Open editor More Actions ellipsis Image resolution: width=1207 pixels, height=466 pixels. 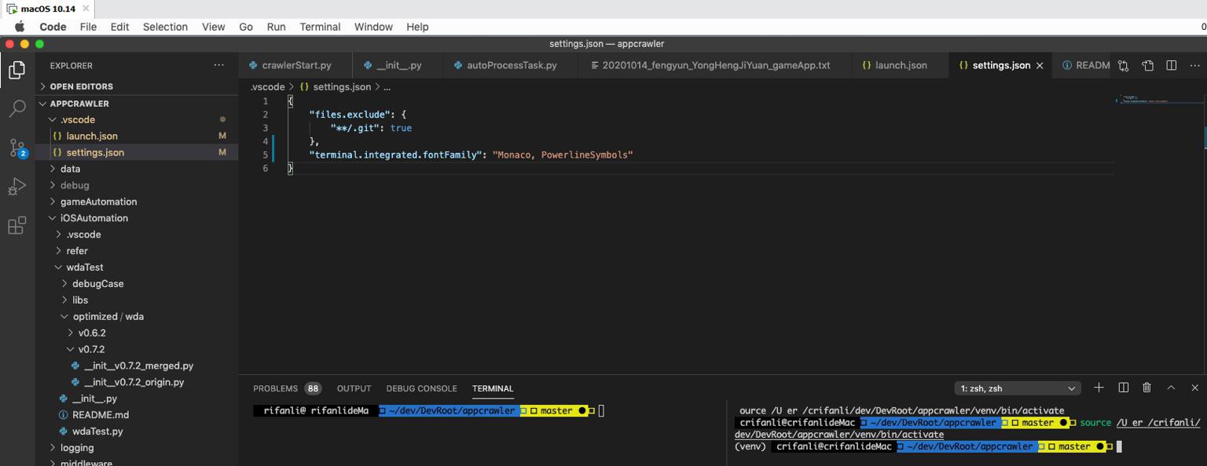1194,65
